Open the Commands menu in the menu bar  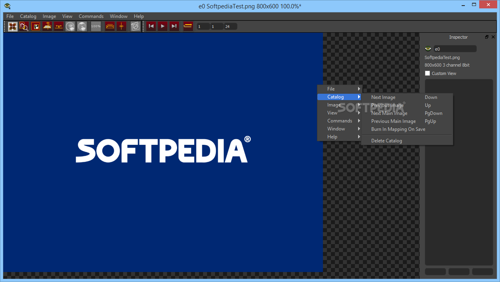point(91,16)
